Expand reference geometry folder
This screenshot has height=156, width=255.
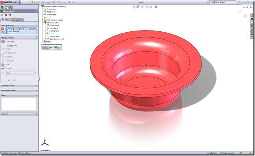pyautogui.click(x=43, y=20)
